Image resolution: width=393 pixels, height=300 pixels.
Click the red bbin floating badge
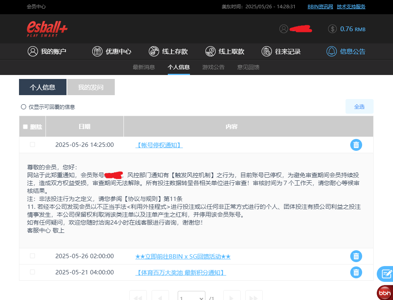(384, 293)
